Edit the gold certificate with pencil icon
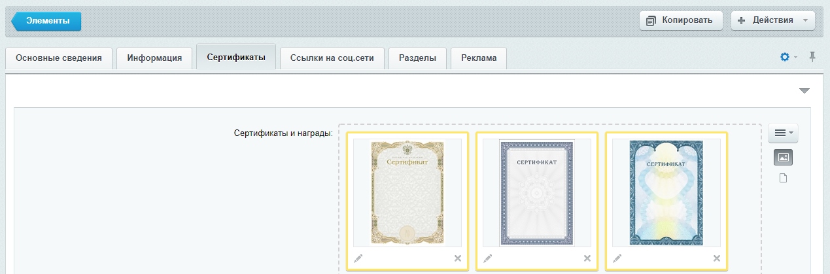This screenshot has height=274, width=830. (358, 258)
